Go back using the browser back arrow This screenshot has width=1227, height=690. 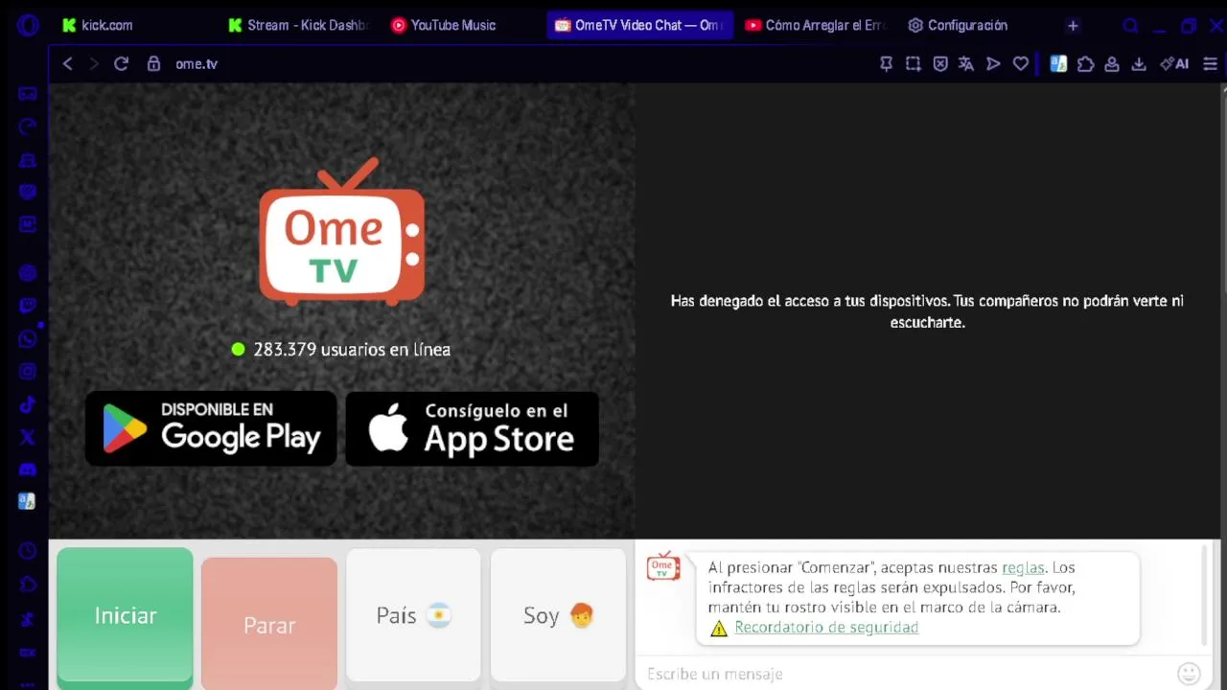pyautogui.click(x=67, y=63)
